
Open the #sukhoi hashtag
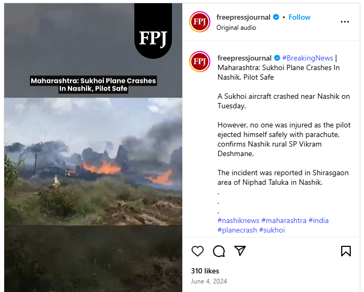[x=272, y=230]
